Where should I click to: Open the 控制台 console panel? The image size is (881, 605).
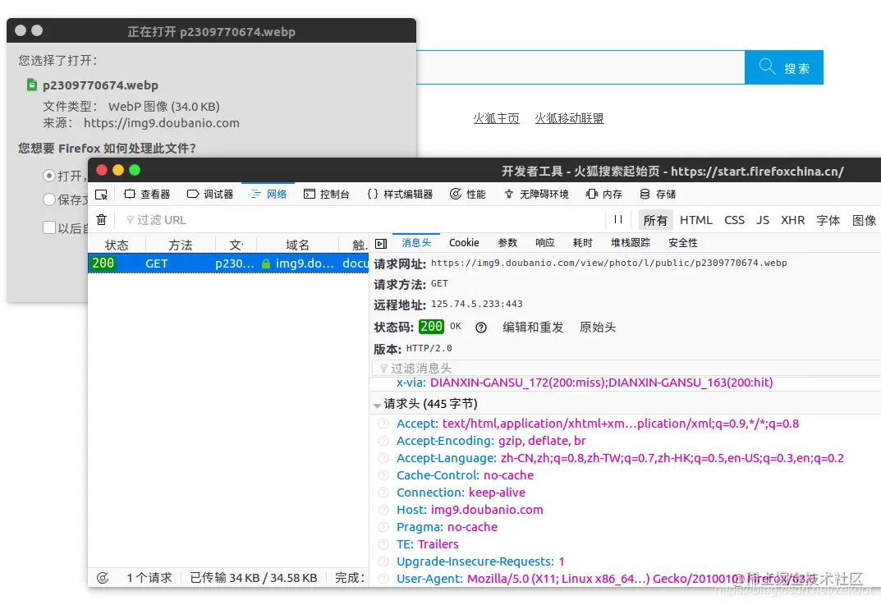pyautogui.click(x=327, y=195)
